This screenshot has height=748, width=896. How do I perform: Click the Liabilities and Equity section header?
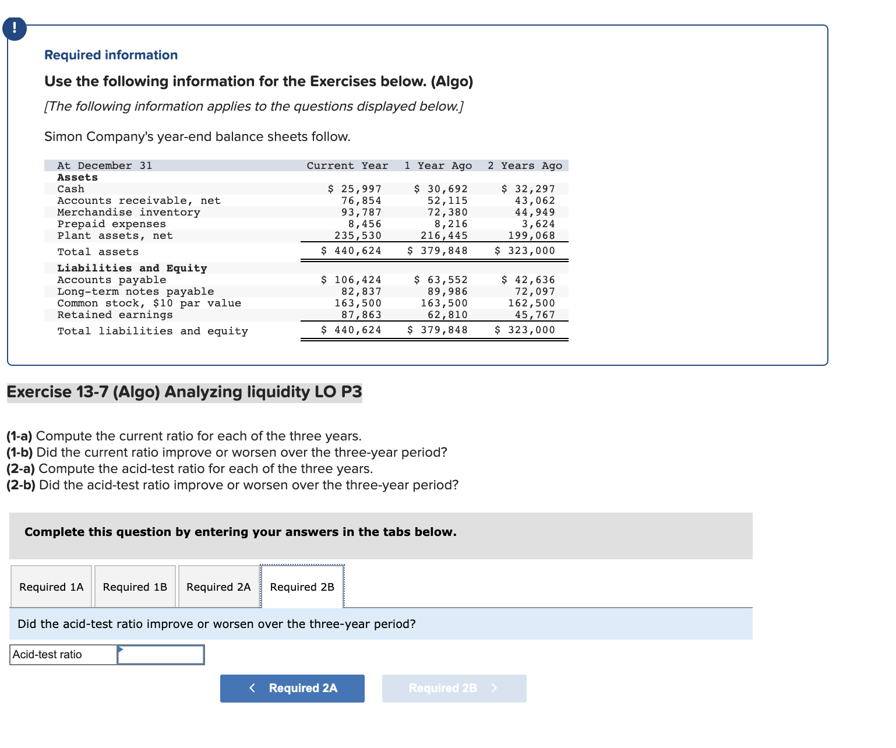click(x=132, y=268)
